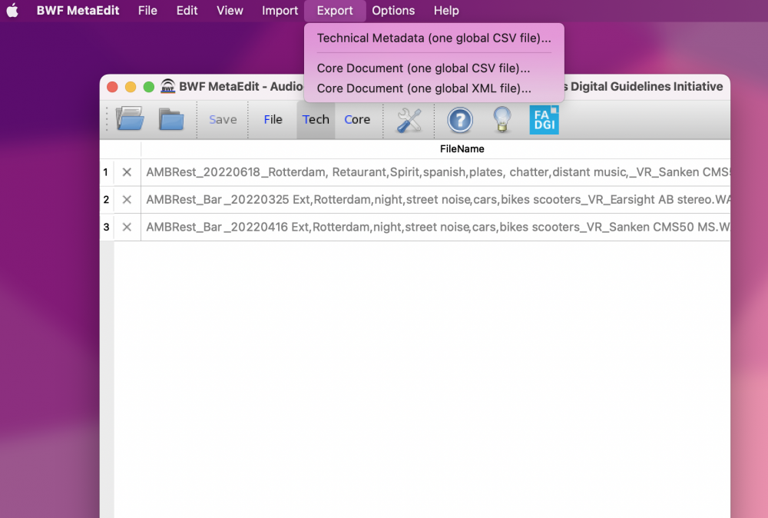Click the blue question mark help icon
The image size is (768, 518).
[x=460, y=120]
